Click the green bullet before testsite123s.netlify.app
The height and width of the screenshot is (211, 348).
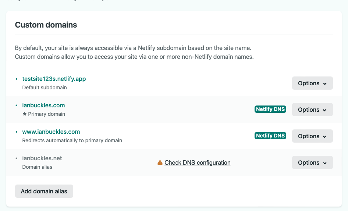(x=17, y=79)
